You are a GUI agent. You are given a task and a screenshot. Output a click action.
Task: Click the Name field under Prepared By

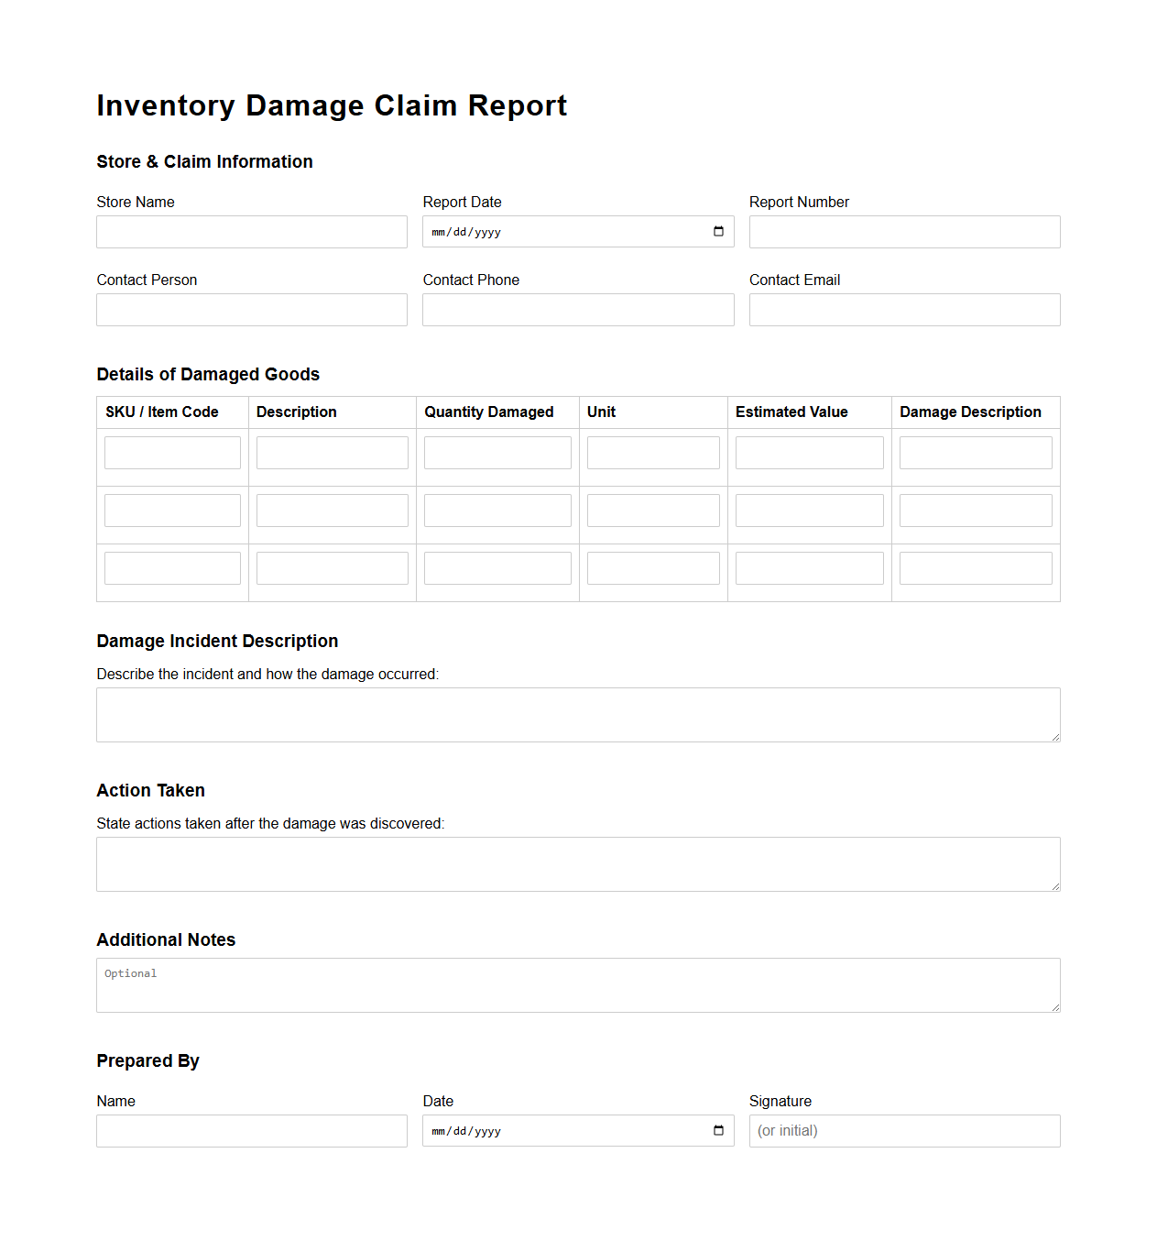pyautogui.click(x=251, y=1131)
